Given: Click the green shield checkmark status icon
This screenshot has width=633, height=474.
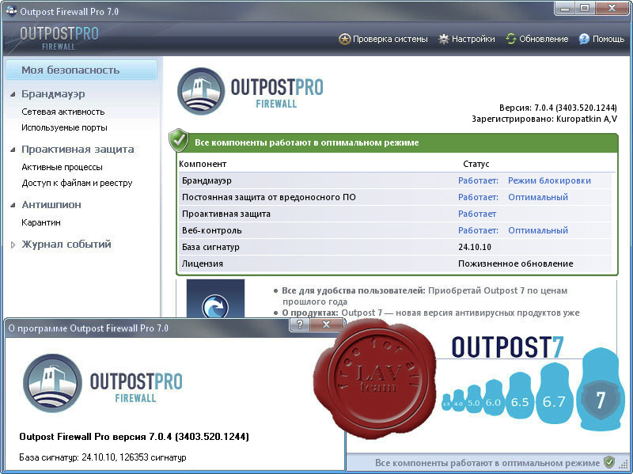Looking at the screenshot, I should tap(179, 140).
